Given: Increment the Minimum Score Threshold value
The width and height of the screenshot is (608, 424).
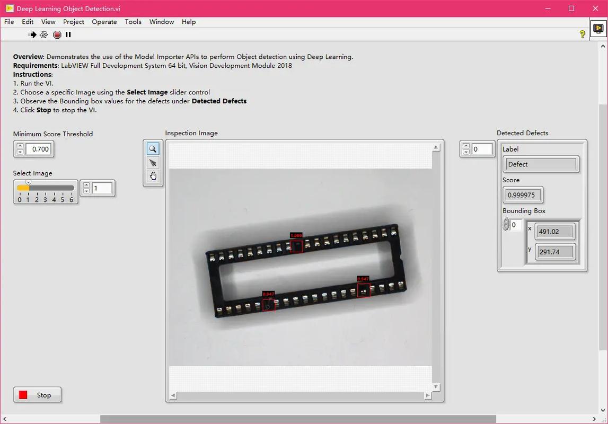Looking at the screenshot, I should point(20,146).
